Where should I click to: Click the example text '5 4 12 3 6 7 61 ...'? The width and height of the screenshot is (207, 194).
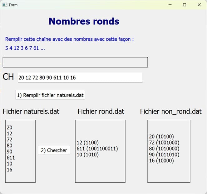(x=25, y=48)
